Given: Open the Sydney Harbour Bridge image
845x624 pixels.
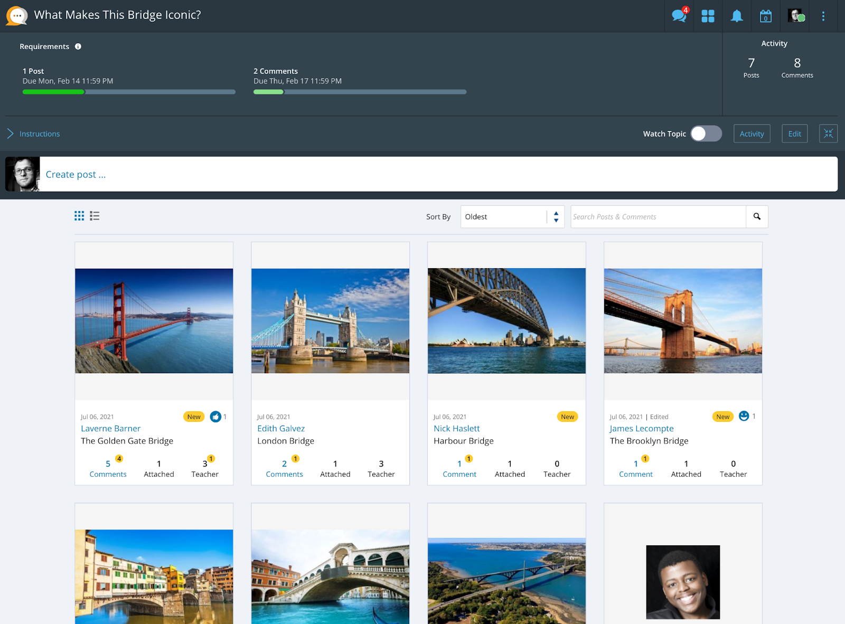Looking at the screenshot, I should [x=506, y=321].
